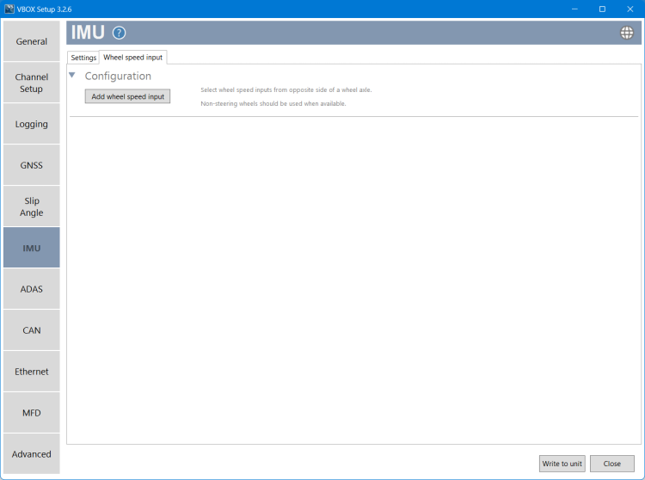
Task: Click the 'Non-steering wheels should be used' text
Action: 273,103
